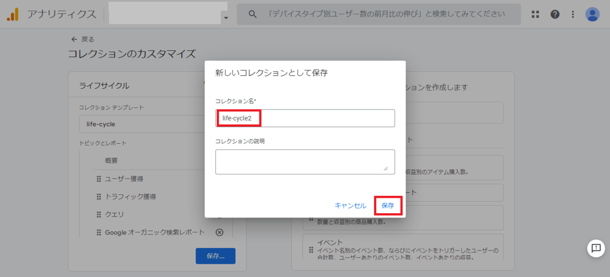Click the 新しいコレクションとして保存 dialog title
Image resolution: width=610 pixels, height=277 pixels.
[271, 73]
